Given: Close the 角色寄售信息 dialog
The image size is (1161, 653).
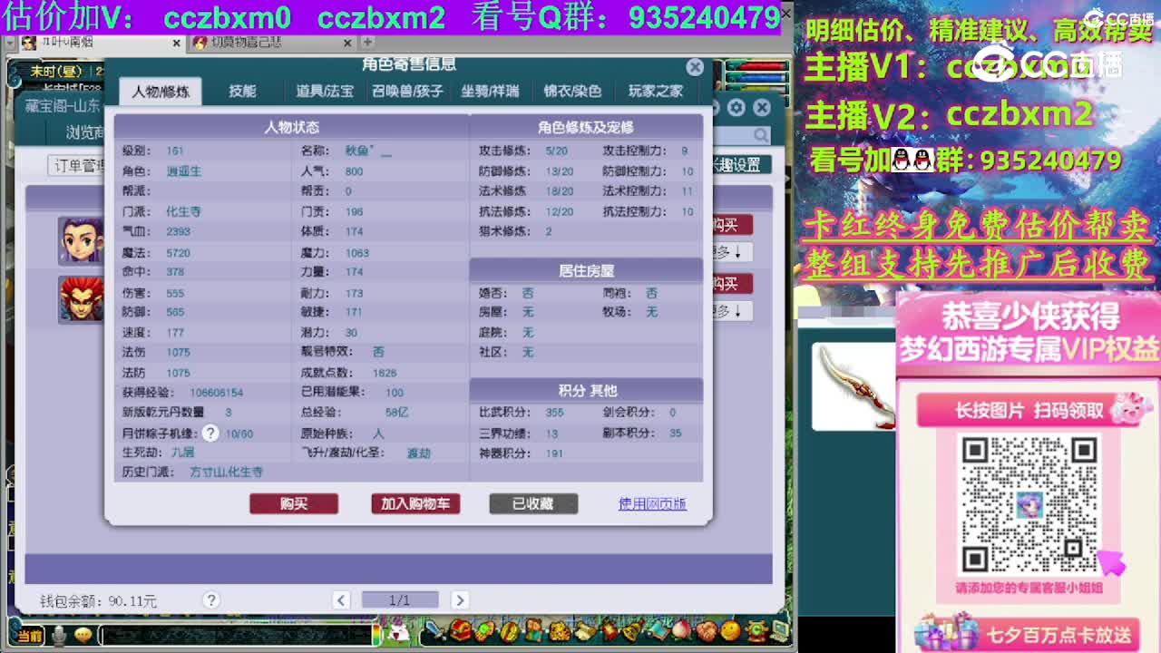Looking at the screenshot, I should coord(695,67).
